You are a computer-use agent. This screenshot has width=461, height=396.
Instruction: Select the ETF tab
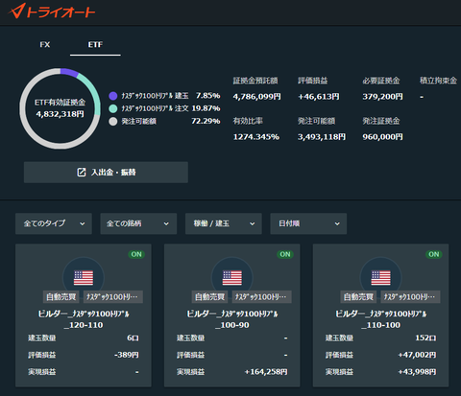(x=95, y=45)
